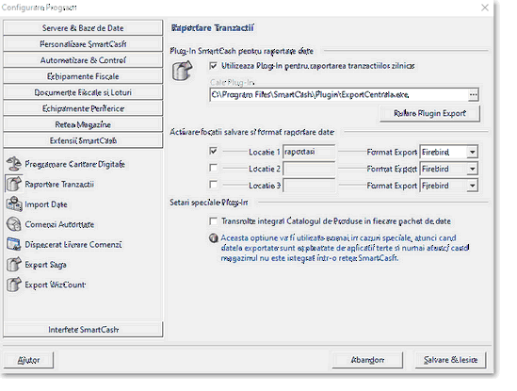Enable the Locatie 2 checkbox
Viewport: 517px width, 391px height.
click(x=214, y=168)
